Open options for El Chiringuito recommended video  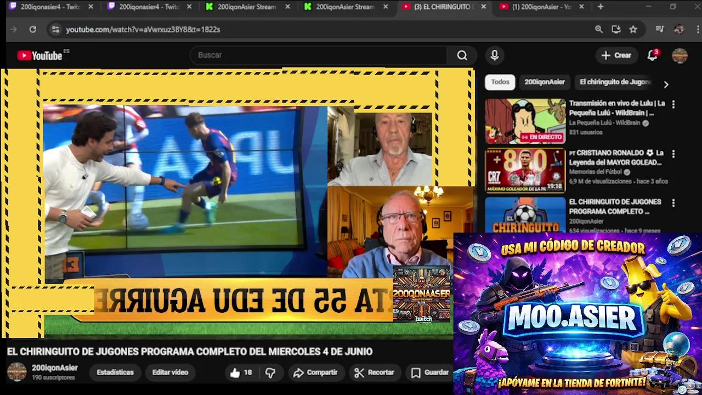pyautogui.click(x=673, y=203)
